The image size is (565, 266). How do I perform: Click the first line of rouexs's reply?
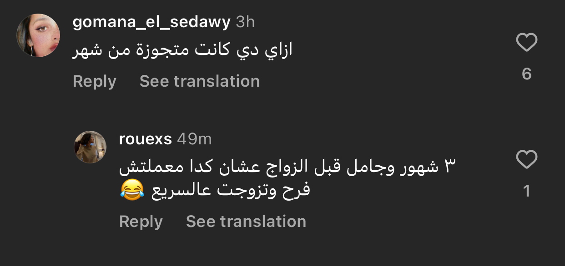point(287,167)
